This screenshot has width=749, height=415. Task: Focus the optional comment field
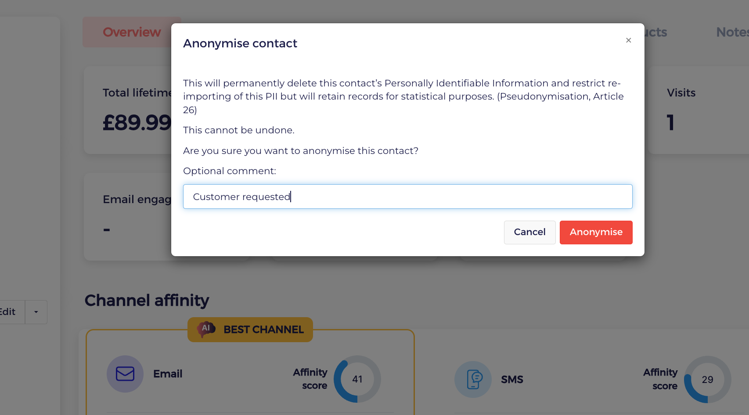pyautogui.click(x=407, y=197)
